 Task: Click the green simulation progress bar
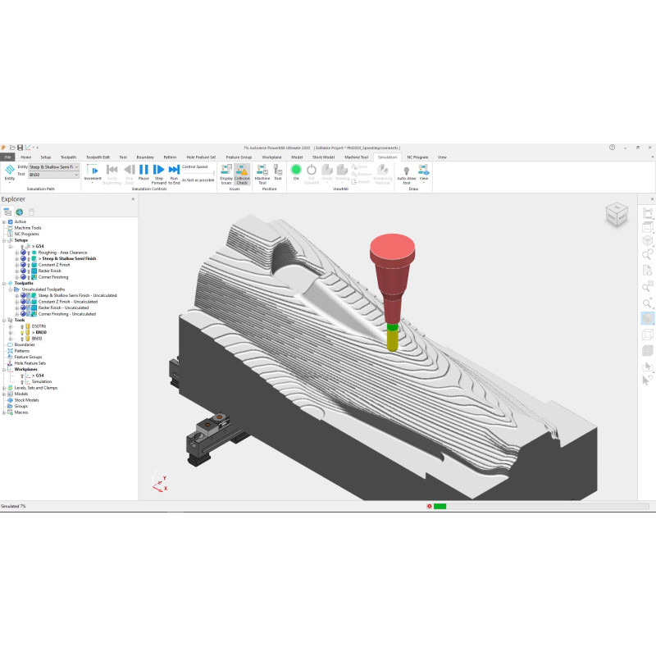click(x=440, y=506)
